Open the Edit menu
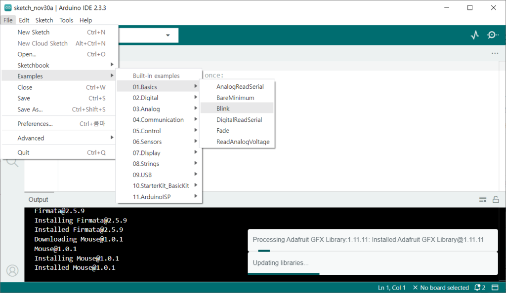Image resolution: width=506 pixels, height=293 pixels. click(24, 20)
